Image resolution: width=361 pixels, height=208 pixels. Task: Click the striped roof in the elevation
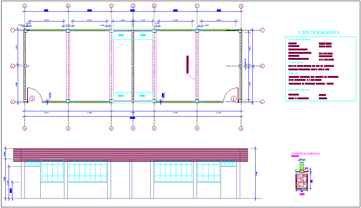(x=130, y=155)
